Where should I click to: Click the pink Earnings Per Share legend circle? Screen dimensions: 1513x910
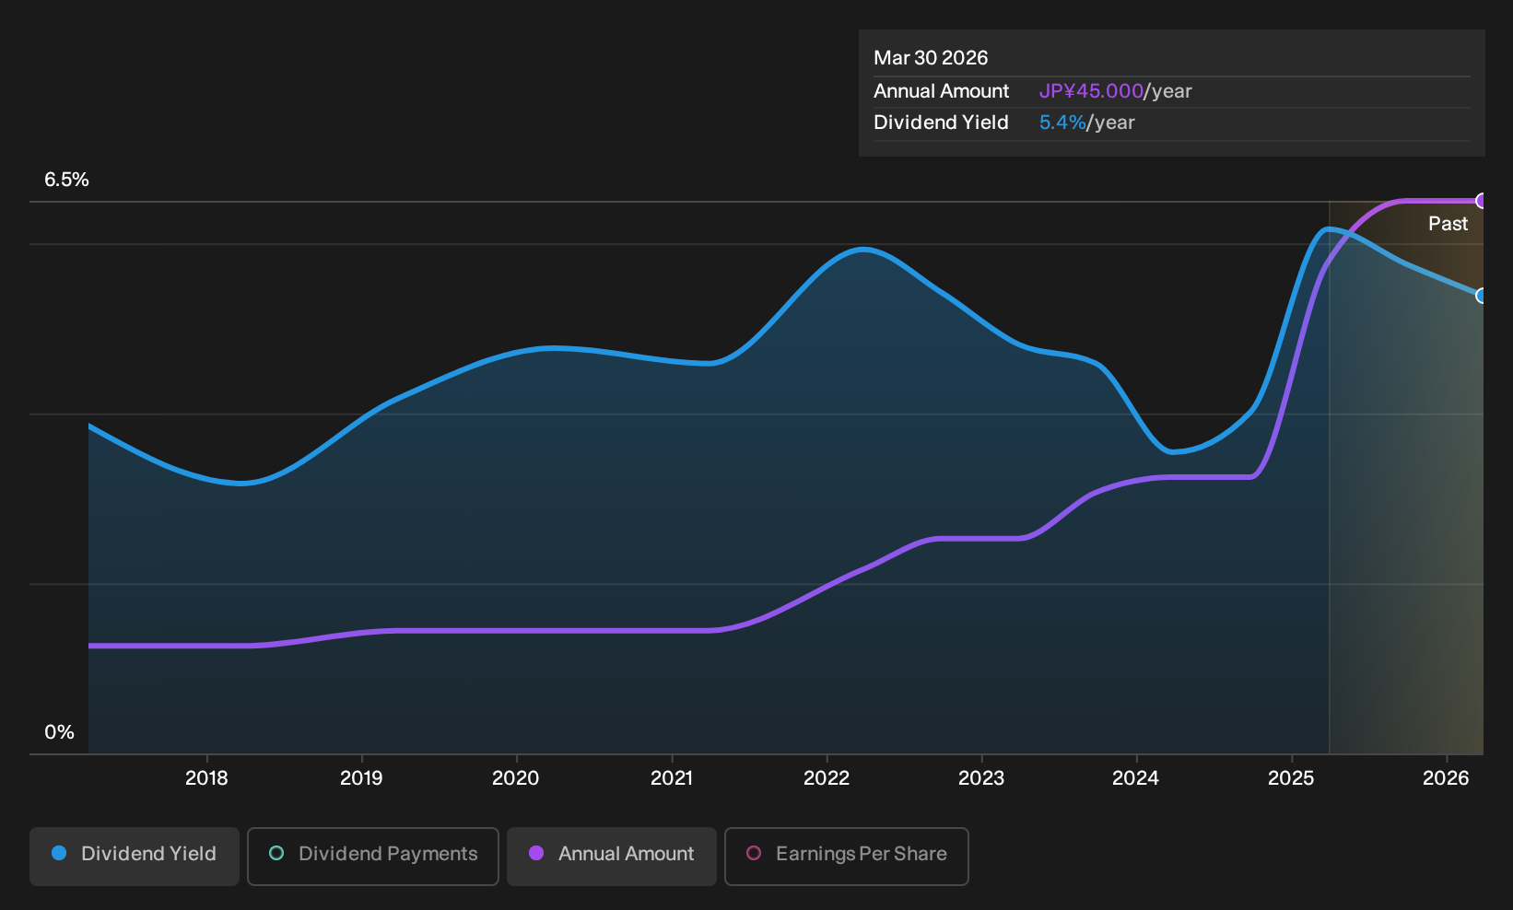pos(754,854)
